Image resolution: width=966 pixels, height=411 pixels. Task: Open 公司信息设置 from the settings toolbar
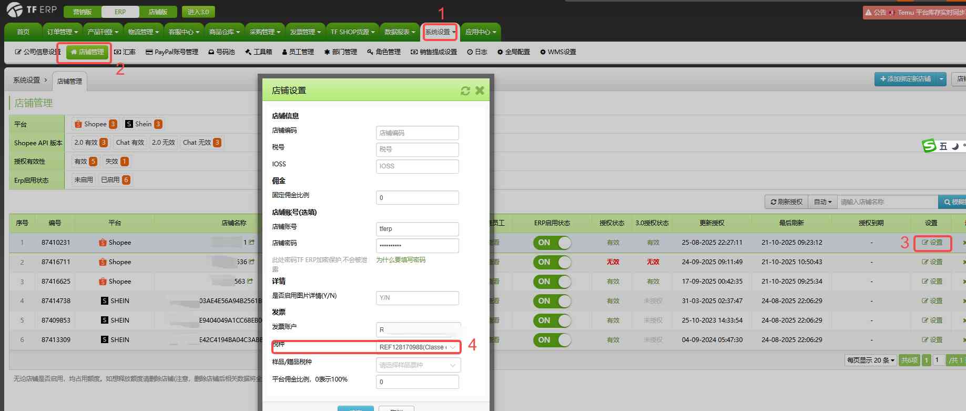38,52
